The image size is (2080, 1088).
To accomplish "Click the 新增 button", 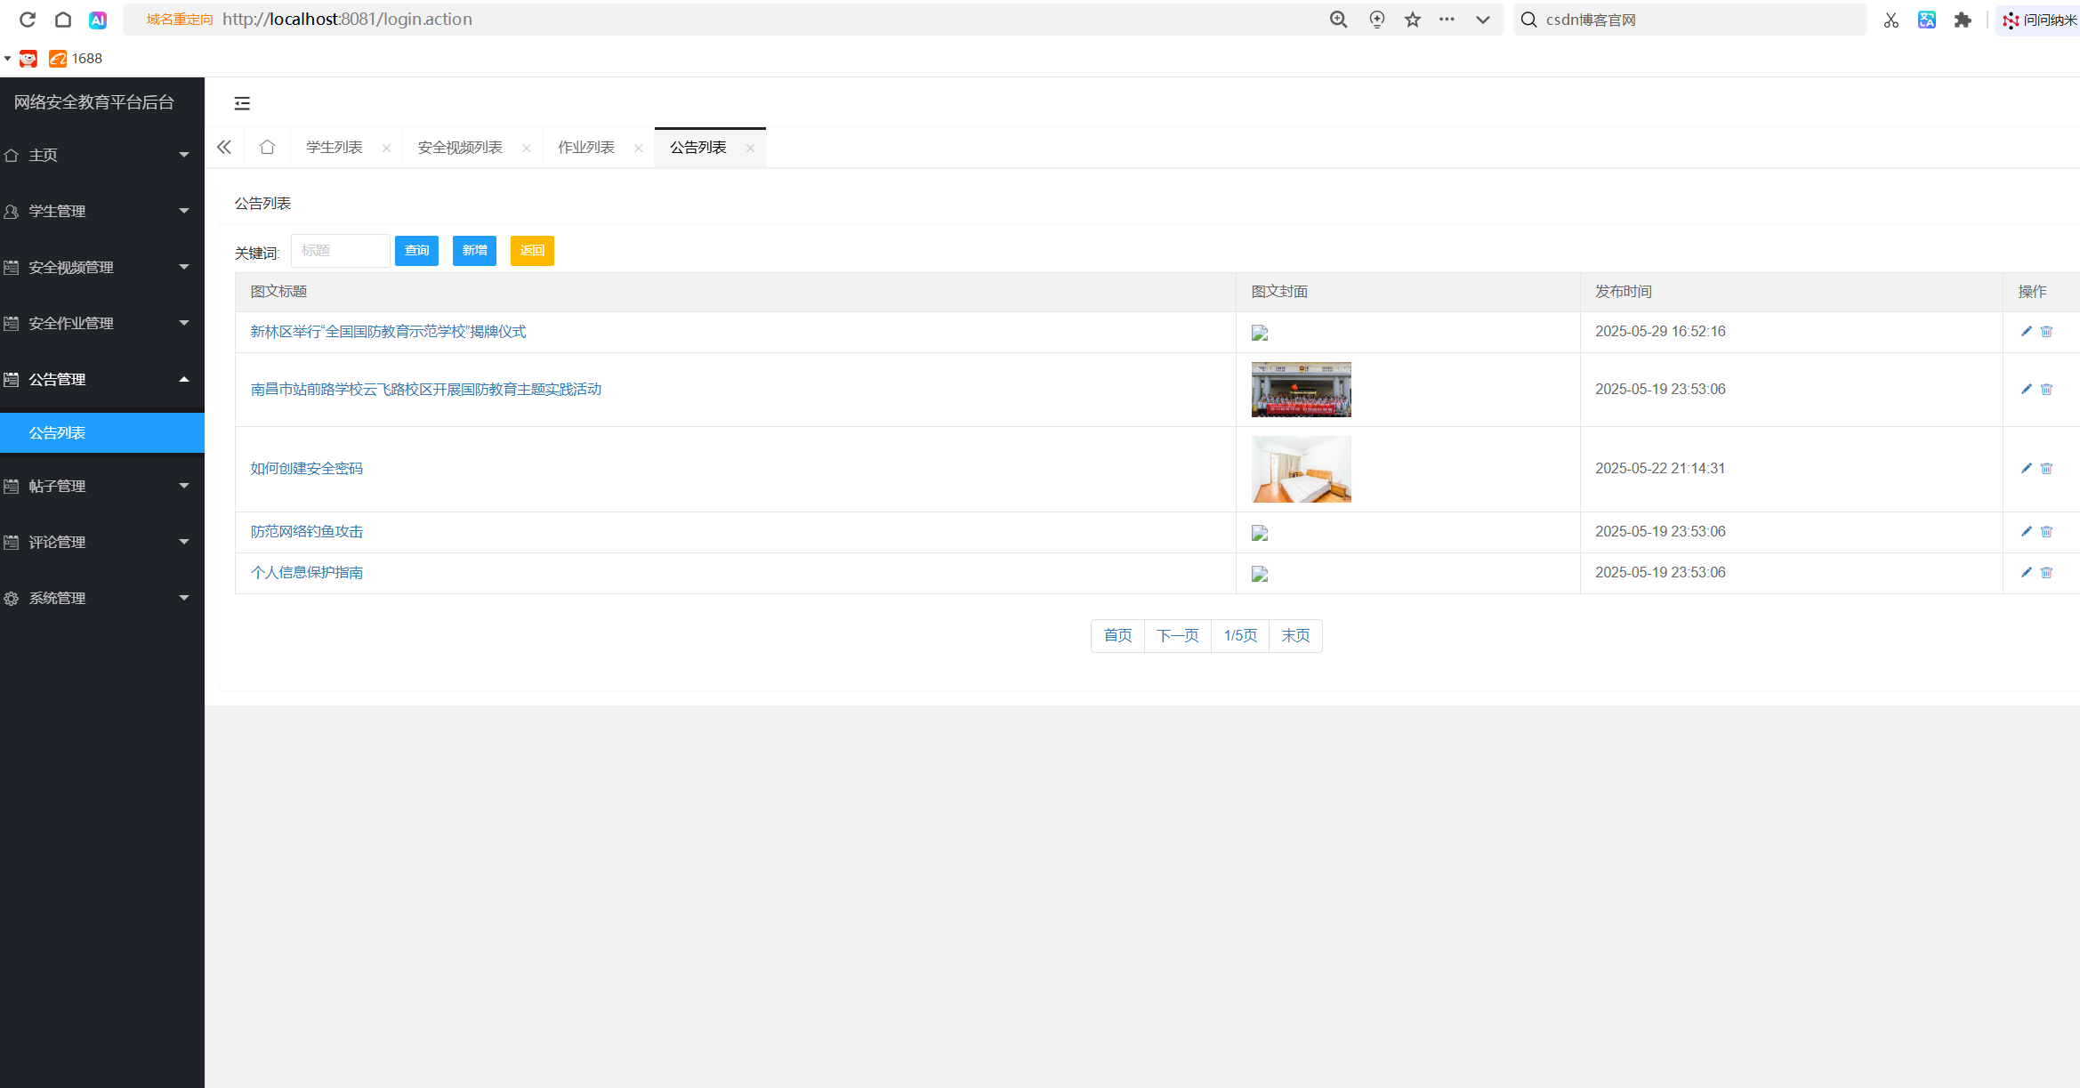I will (x=474, y=251).
